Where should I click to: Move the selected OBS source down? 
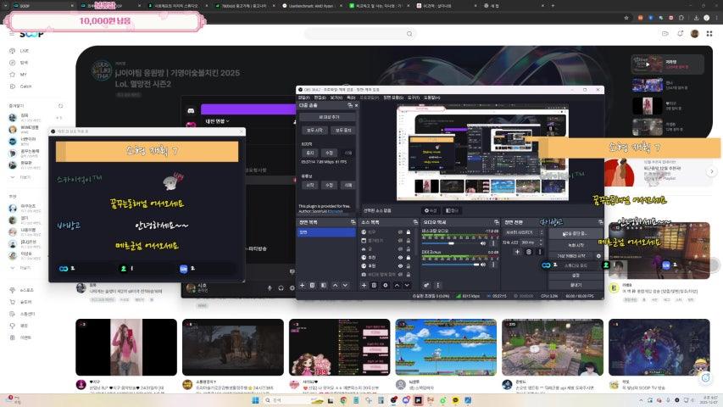tap(407, 285)
